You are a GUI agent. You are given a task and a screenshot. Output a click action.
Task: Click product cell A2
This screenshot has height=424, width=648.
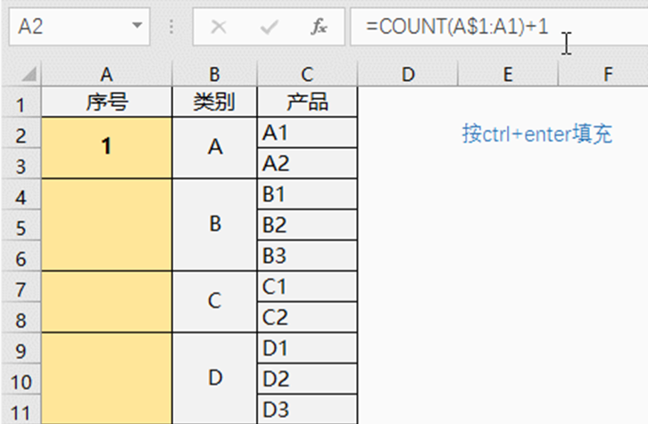[x=307, y=164]
